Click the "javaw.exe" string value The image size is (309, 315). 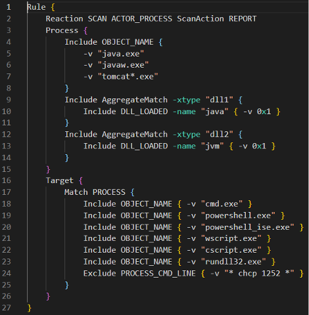pos(124,65)
